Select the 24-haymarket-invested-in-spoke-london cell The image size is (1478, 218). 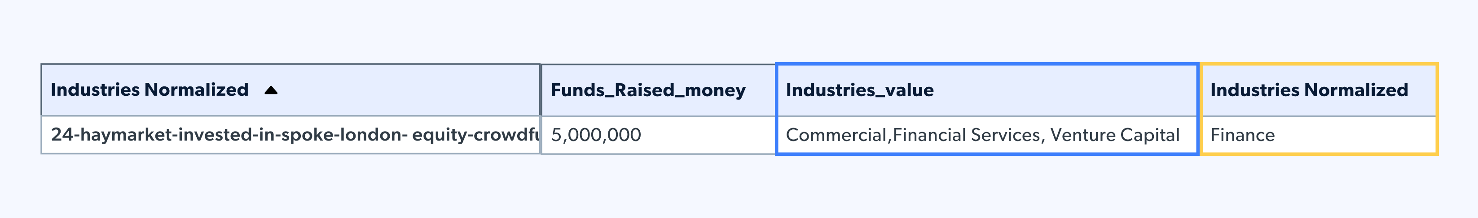[290, 135]
